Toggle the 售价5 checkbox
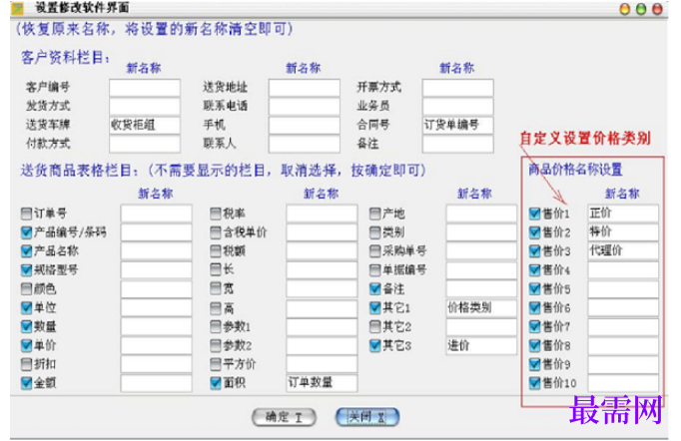 coord(534,288)
